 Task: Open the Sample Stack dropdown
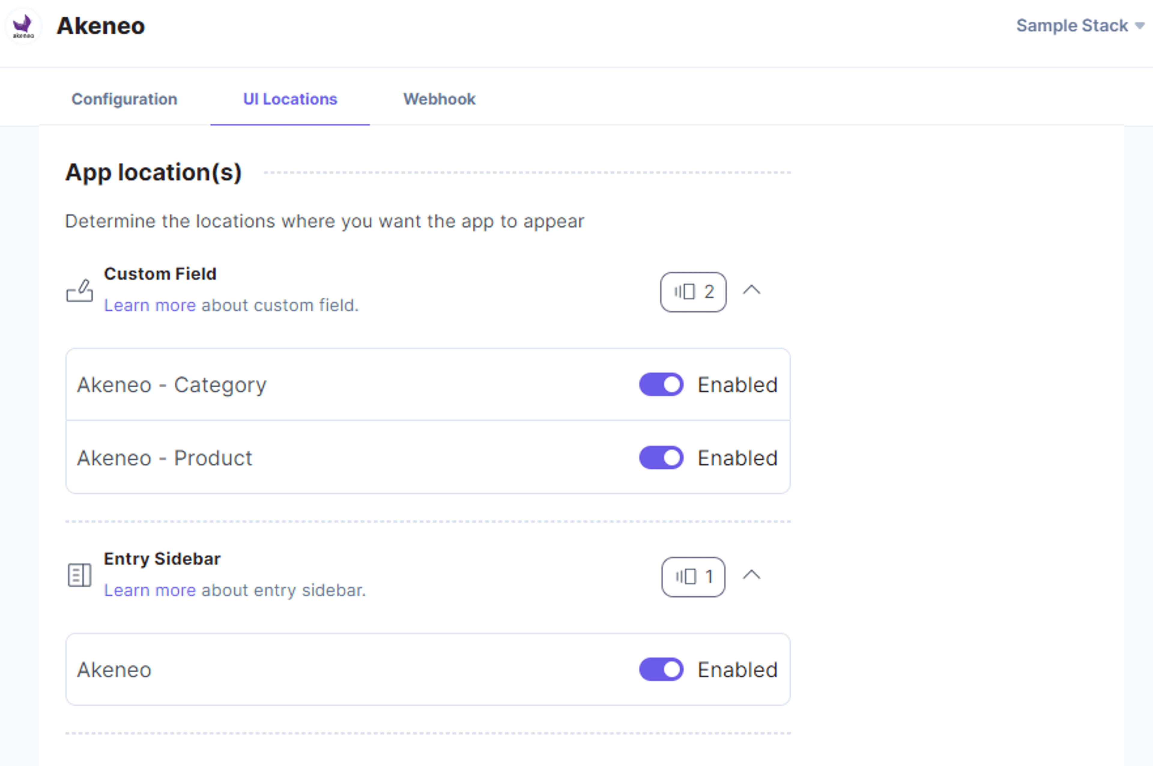point(1080,26)
